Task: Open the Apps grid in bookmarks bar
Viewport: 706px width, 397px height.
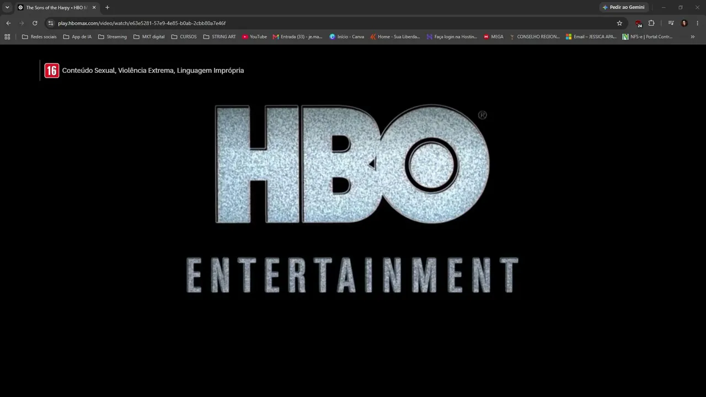Action: point(7,37)
